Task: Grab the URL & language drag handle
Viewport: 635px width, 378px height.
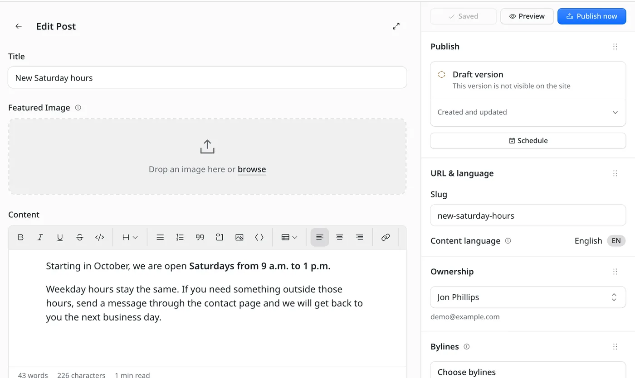Action: pyautogui.click(x=615, y=173)
